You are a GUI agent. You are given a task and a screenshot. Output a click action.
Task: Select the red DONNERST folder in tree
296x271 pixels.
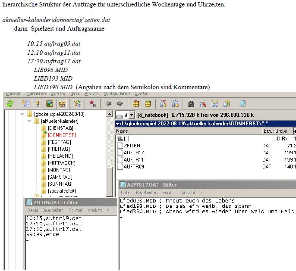62,135
